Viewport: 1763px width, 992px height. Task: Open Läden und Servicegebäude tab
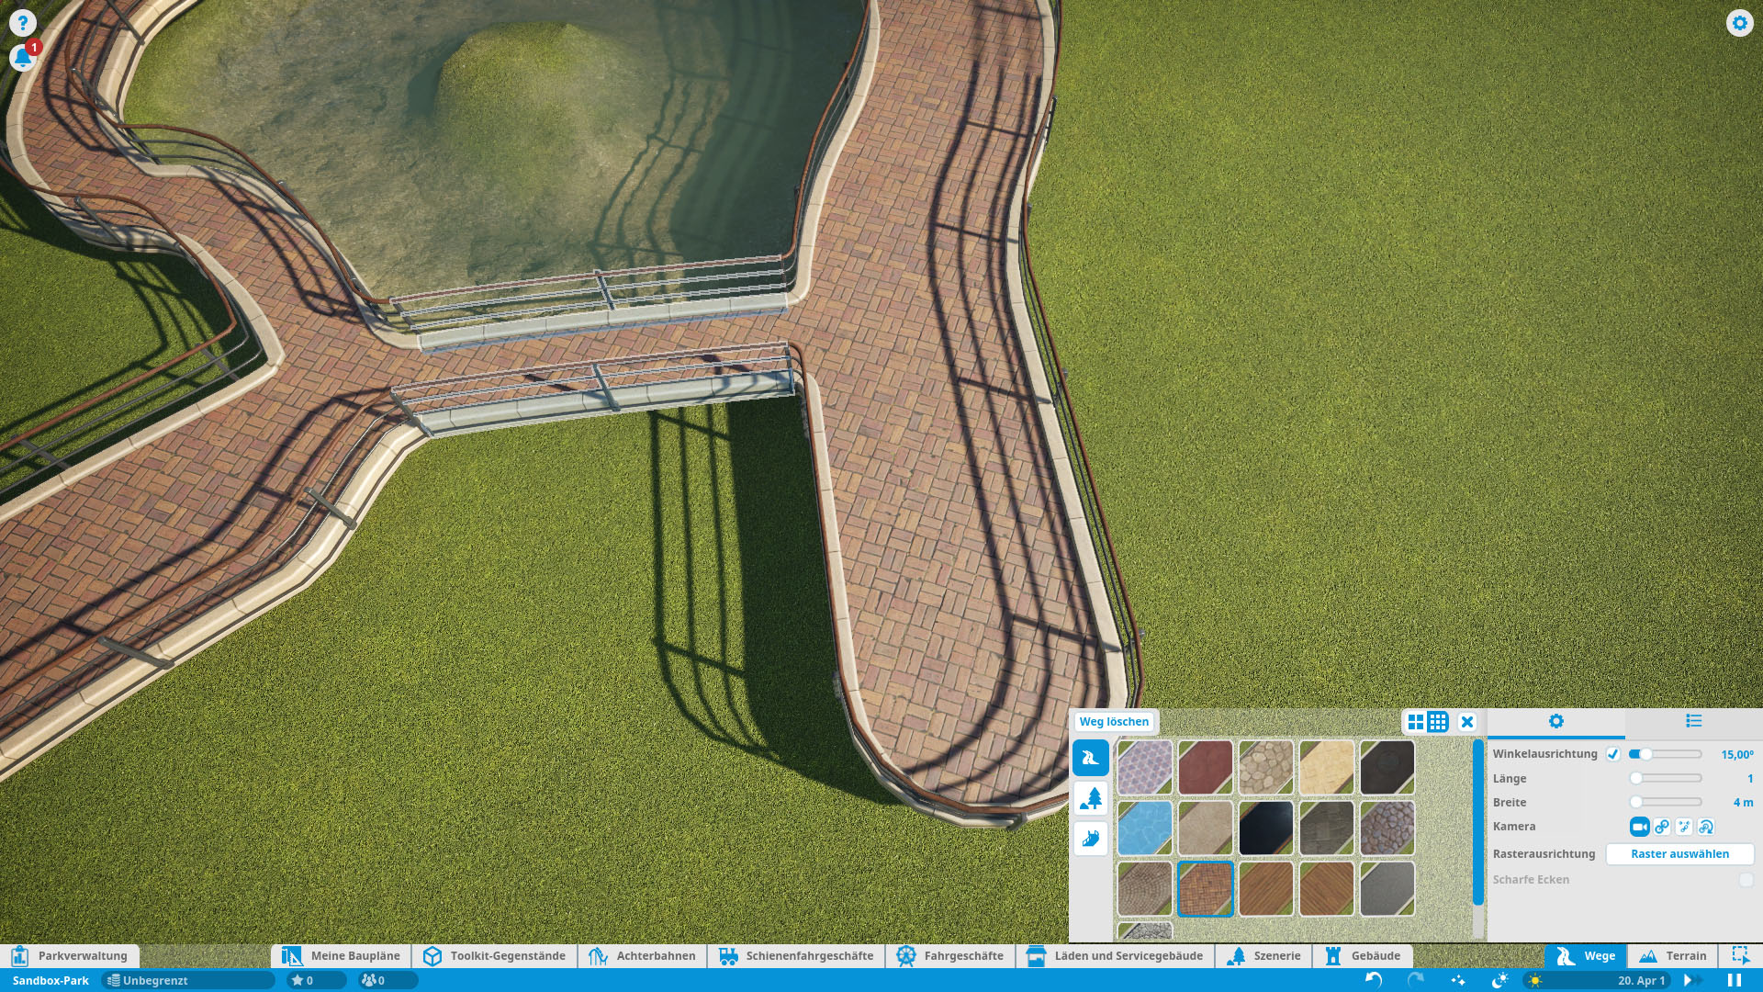(x=1115, y=956)
